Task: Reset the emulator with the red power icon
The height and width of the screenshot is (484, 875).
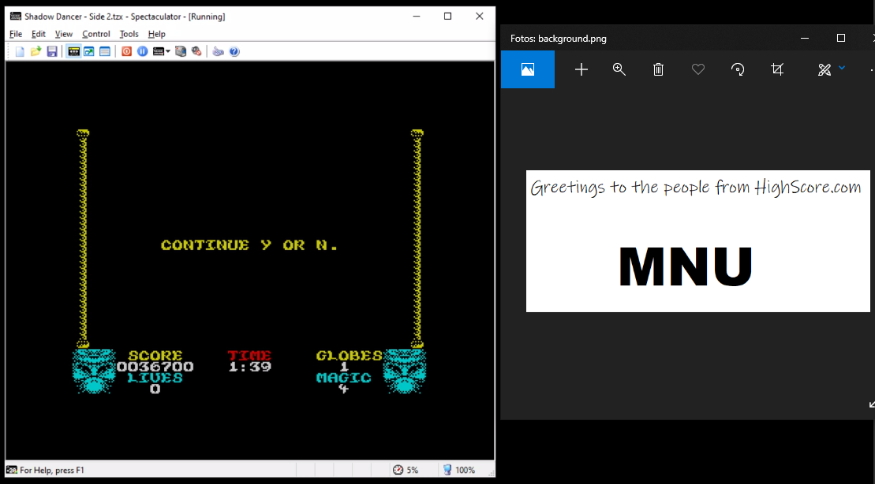Action: tap(126, 51)
